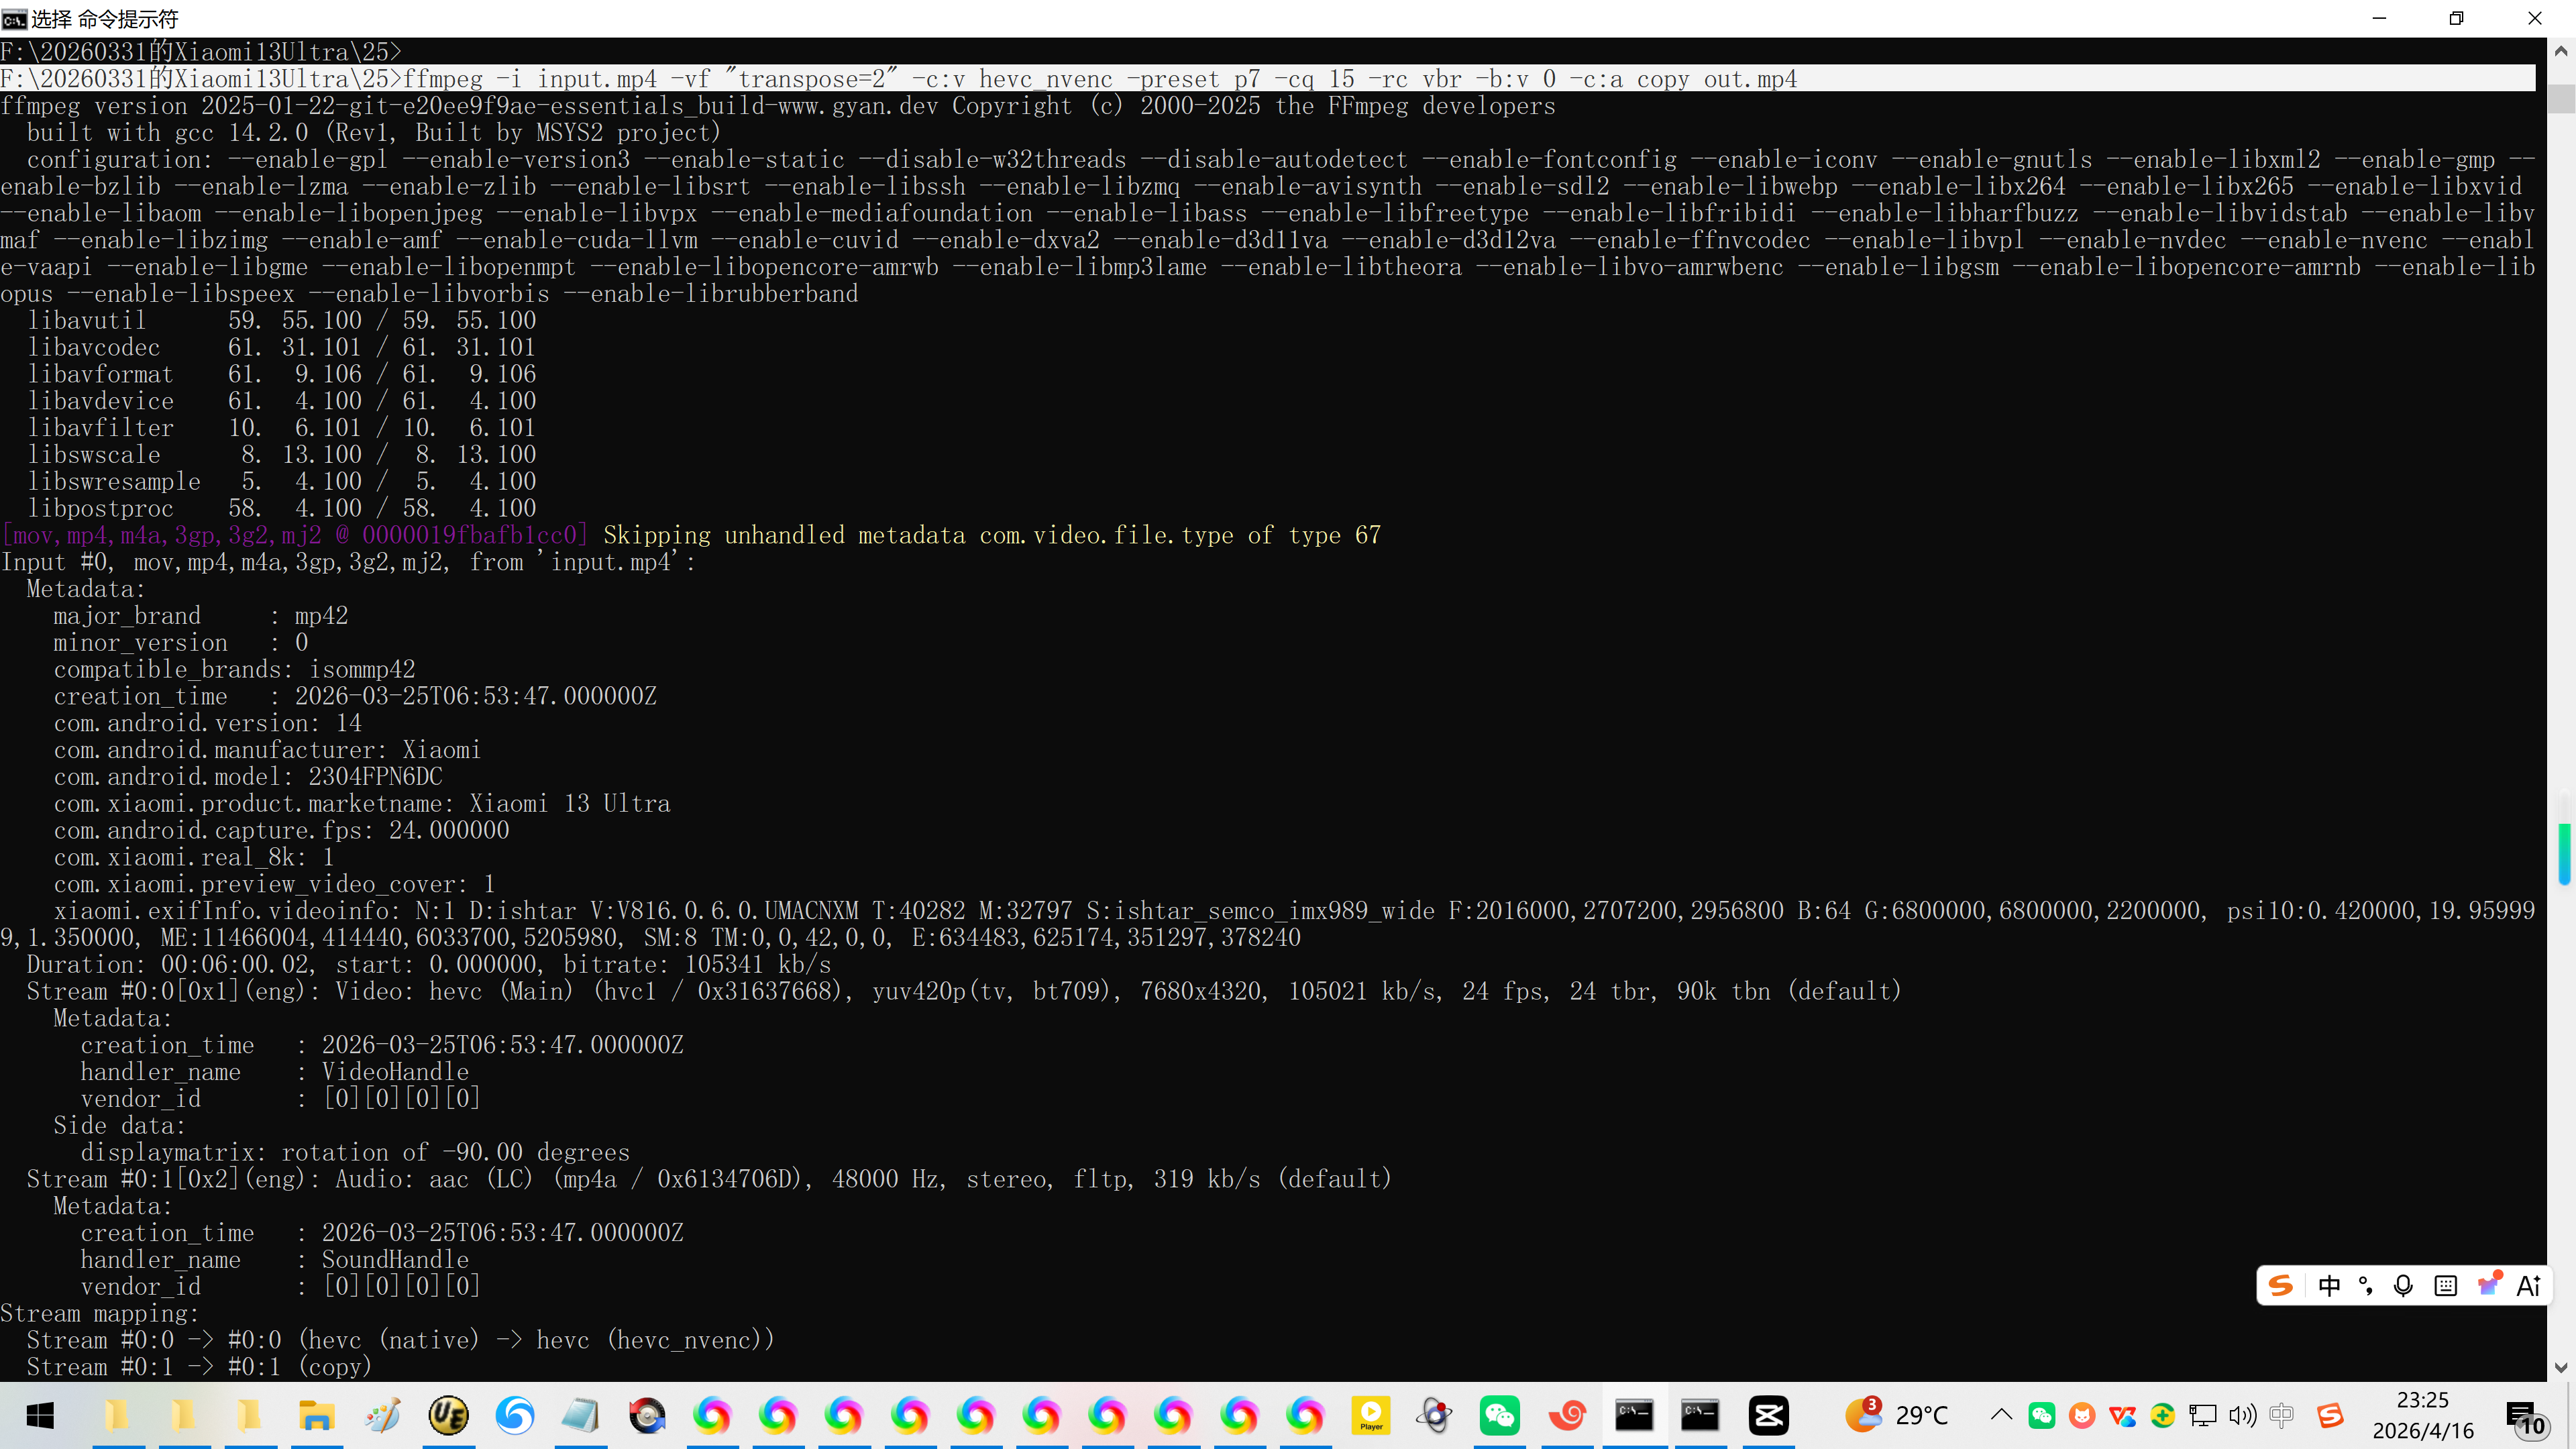Open the volume speaker control

[x=2242, y=1415]
